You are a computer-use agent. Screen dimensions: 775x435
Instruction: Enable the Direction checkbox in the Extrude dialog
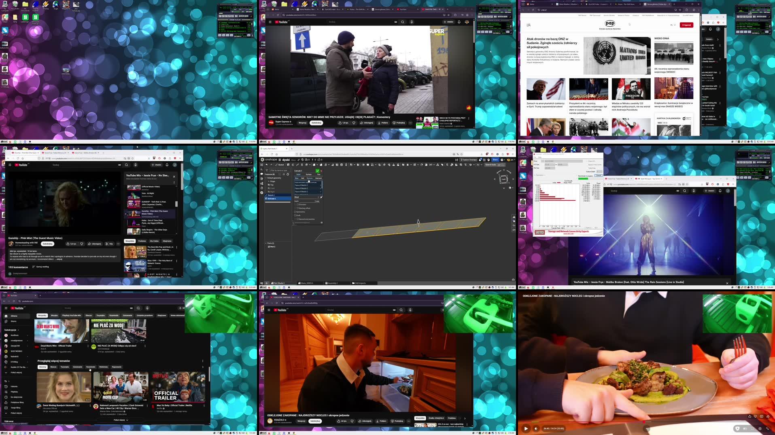[x=298, y=204]
